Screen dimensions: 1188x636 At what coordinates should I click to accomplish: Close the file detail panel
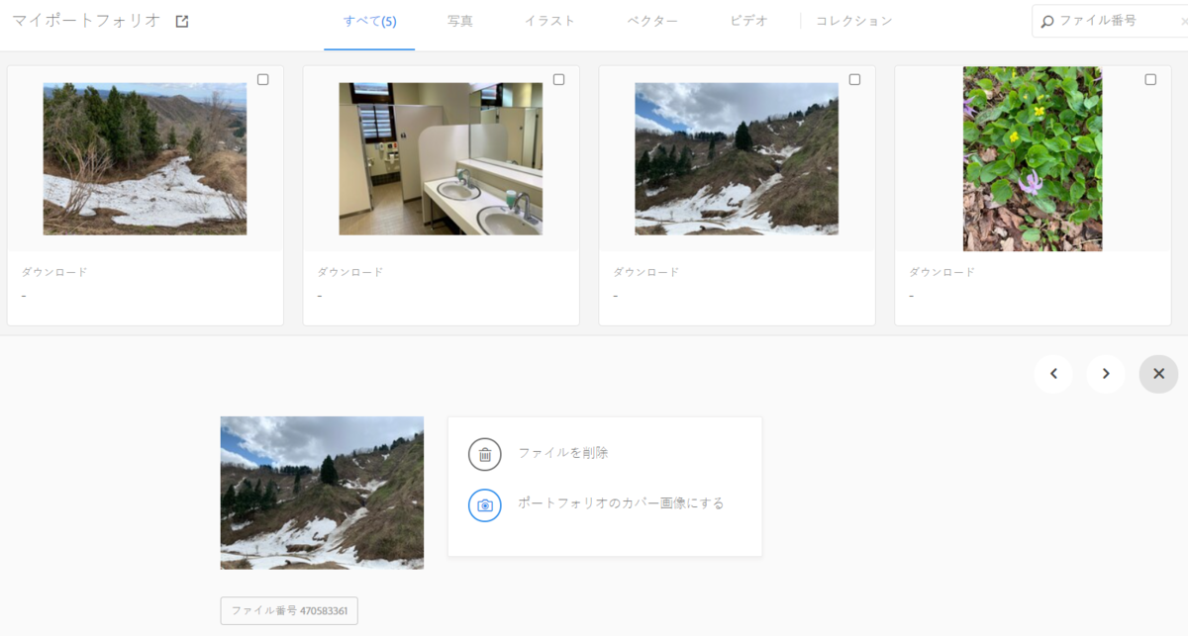click(x=1158, y=374)
